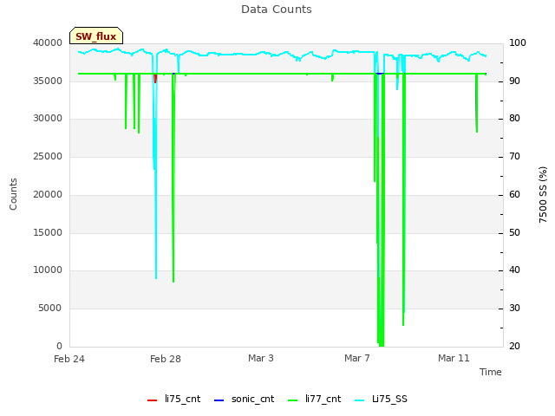The width and height of the screenshot is (555, 416).
Task: Click the 'Mar 3' x-axis tick label
Action: click(261, 358)
